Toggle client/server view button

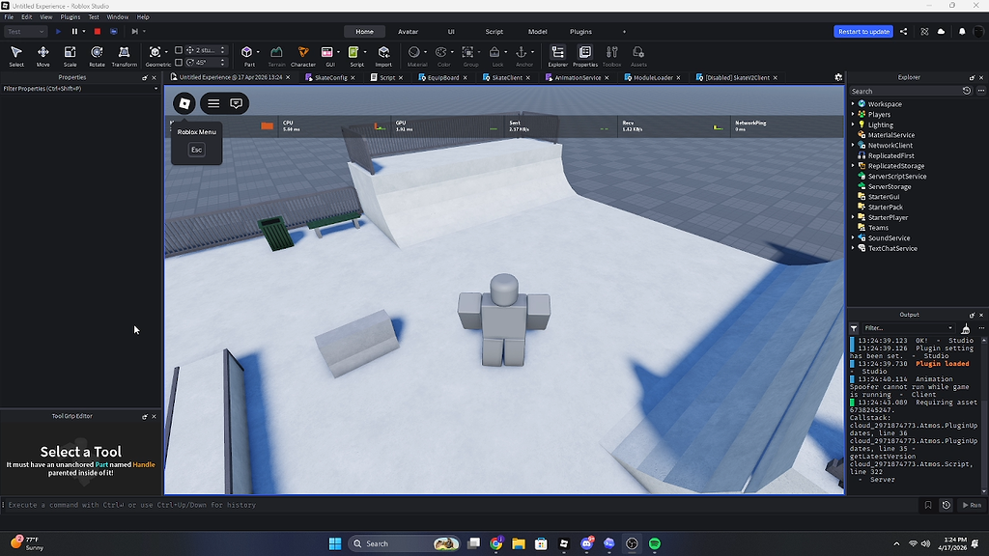[x=114, y=32]
